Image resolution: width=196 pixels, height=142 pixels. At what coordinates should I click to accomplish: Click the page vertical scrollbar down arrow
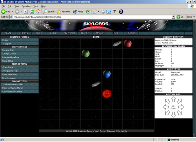pos(194,135)
